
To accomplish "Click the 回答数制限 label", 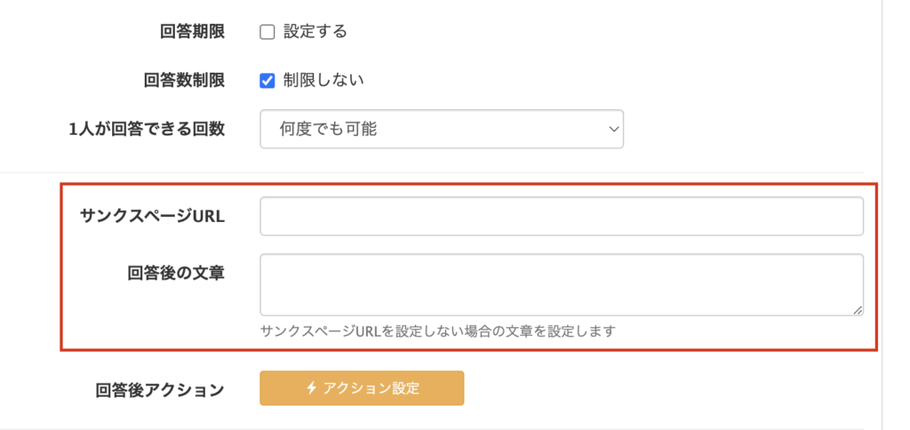I will [x=184, y=81].
